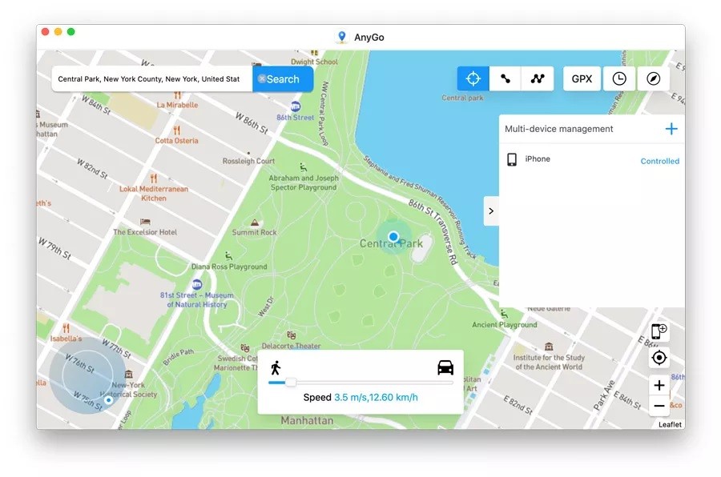The width and height of the screenshot is (721, 477).
Task: Select the iPhone device row
Action: click(x=592, y=159)
